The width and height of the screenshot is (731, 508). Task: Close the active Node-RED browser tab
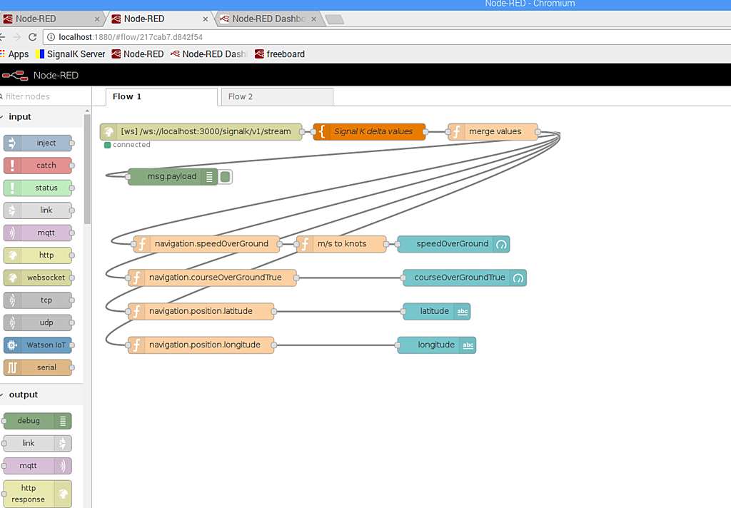tap(205, 19)
